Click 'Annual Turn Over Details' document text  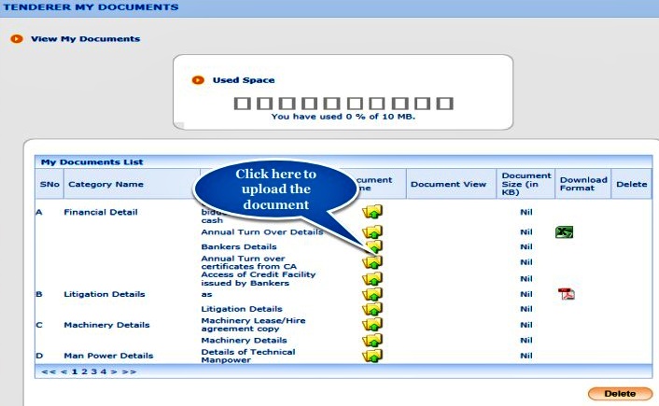pyautogui.click(x=262, y=232)
